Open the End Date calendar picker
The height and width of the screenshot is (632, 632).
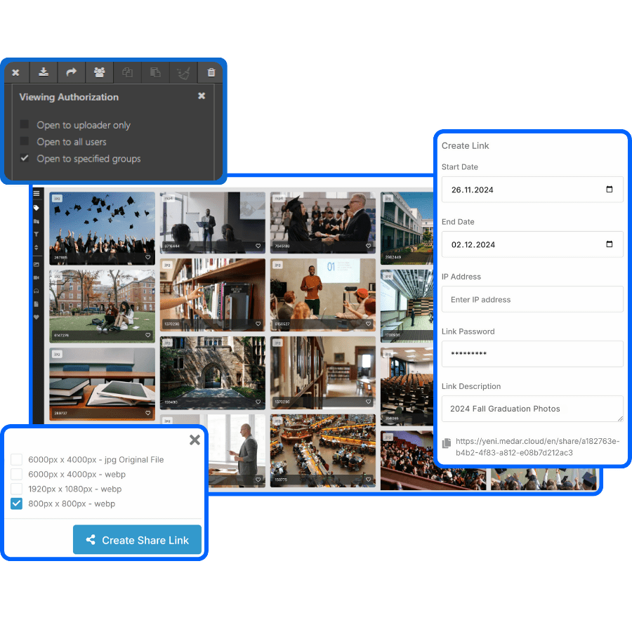(609, 244)
